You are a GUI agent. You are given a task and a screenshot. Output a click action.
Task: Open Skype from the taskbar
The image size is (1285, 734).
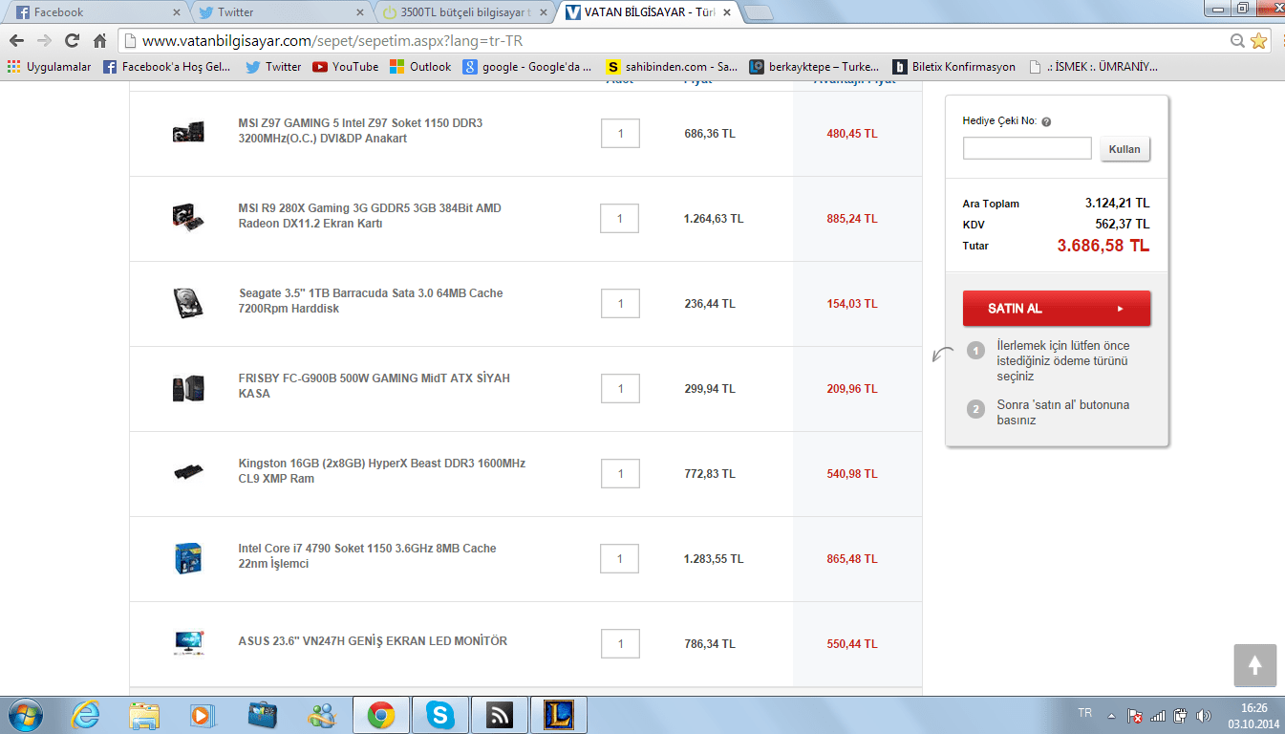coord(440,715)
